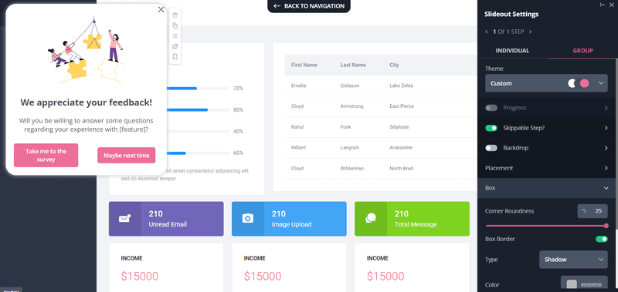Expand the Progress settings chevron
The image size is (618, 292).
click(x=606, y=108)
